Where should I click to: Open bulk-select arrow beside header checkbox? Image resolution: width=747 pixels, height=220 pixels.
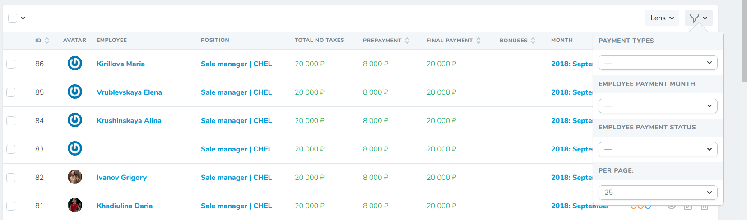[23, 18]
